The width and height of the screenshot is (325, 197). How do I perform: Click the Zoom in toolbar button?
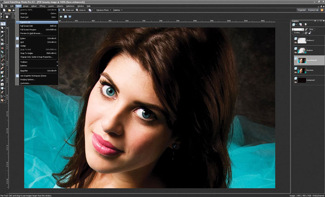(x=81, y=10)
